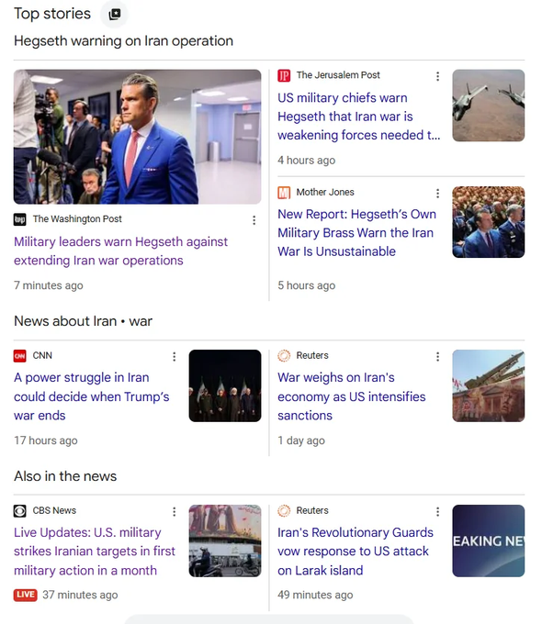Click large Hegseth blue suit photo
The height and width of the screenshot is (624, 542).
[138, 137]
